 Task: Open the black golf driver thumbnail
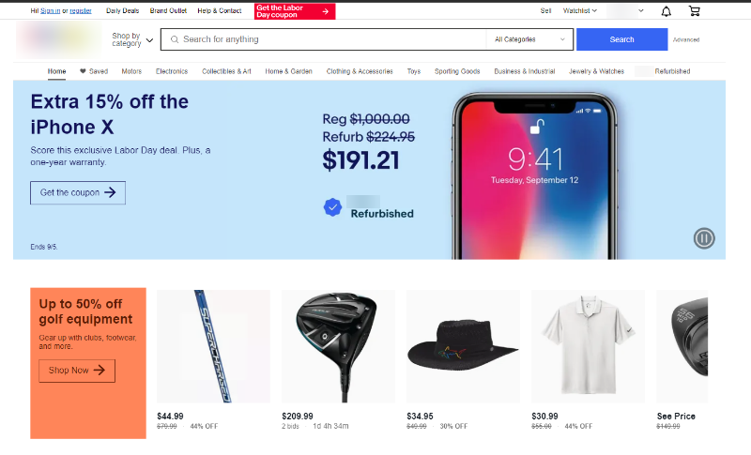(x=338, y=346)
